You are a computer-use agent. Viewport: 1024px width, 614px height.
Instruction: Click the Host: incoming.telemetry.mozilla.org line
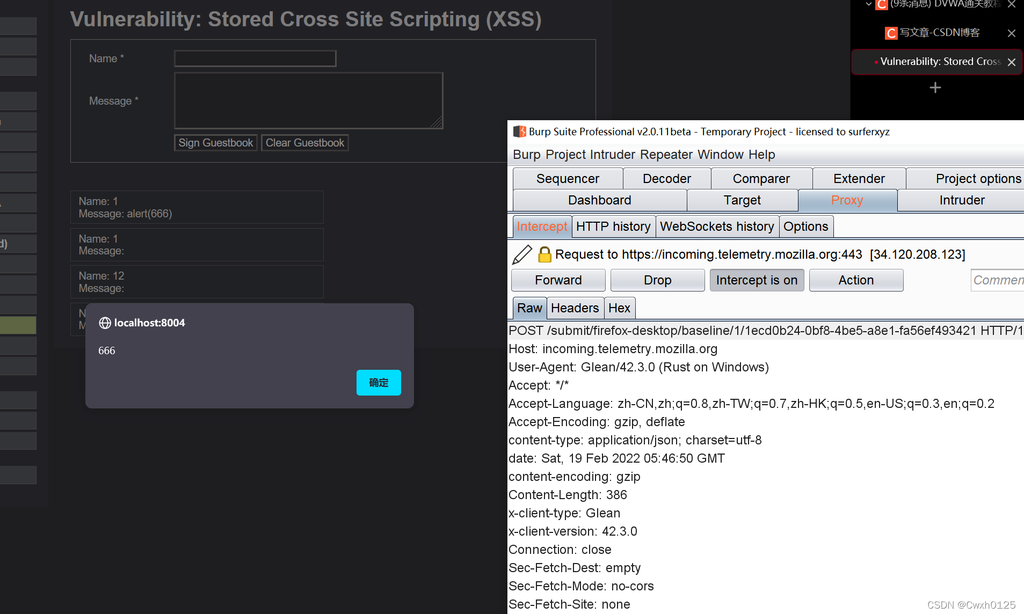613,349
